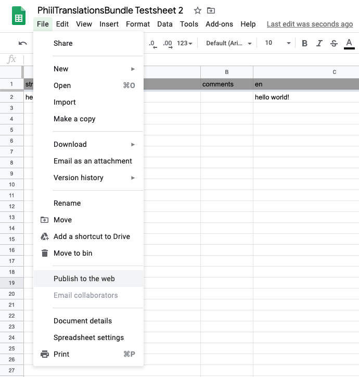Viewport: 359px width, 377px height.
Task: Select Share in the File menu
Action: coord(88,43)
